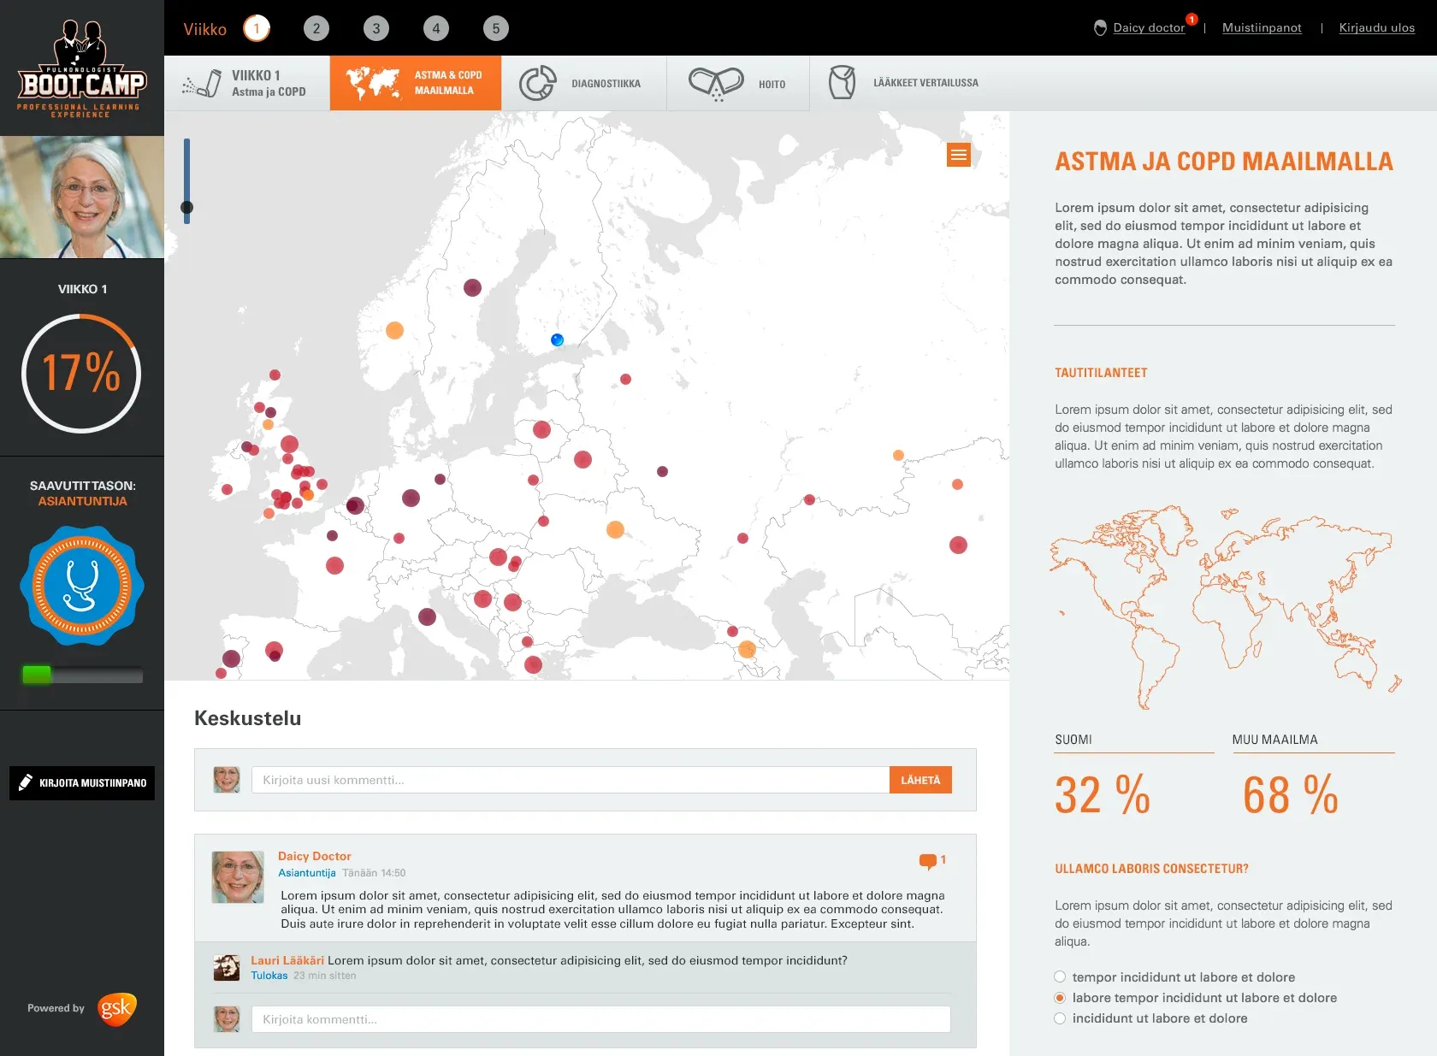The height and width of the screenshot is (1056, 1437).
Task: Click the user head icon beside Daicy doctor
Action: pyautogui.click(x=1100, y=27)
